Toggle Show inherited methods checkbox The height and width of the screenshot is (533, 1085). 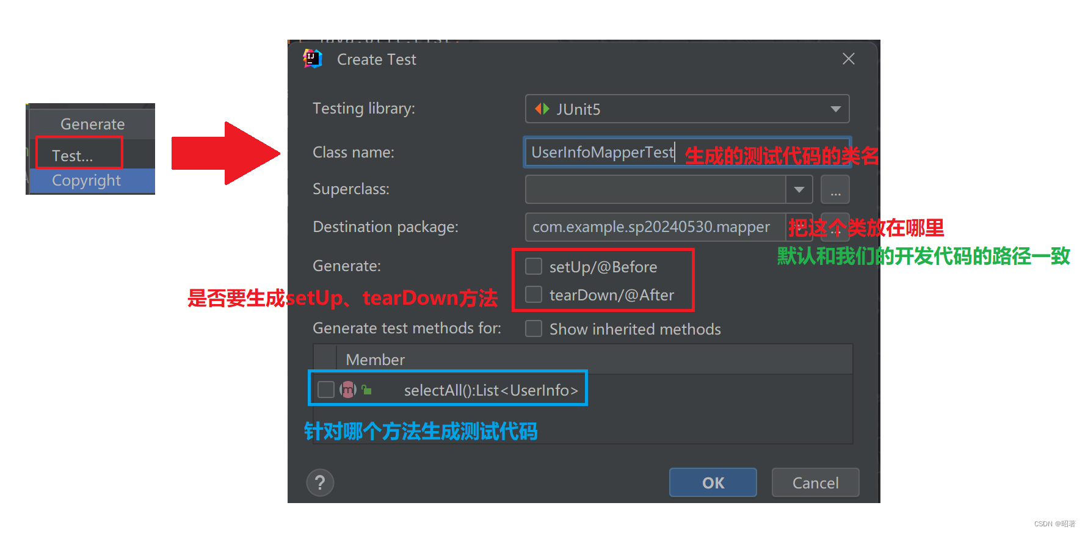click(x=534, y=328)
